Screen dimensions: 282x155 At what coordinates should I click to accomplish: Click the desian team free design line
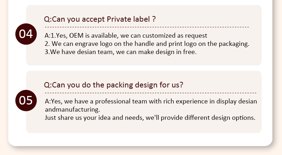(121, 52)
